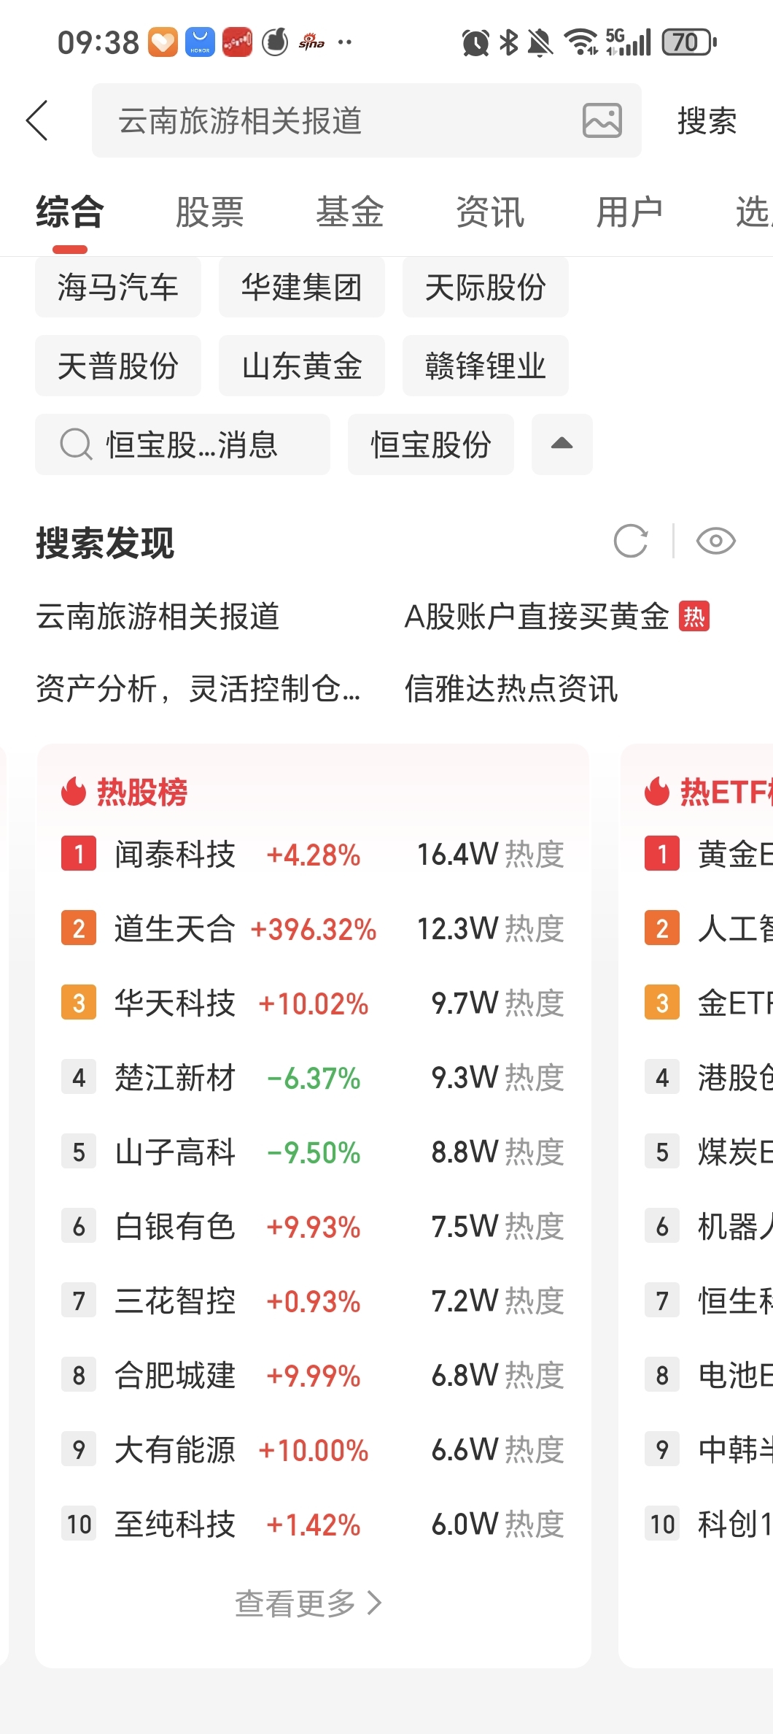Refresh the search discovery list
Viewport: 773px width, 1734px height.
631,541
